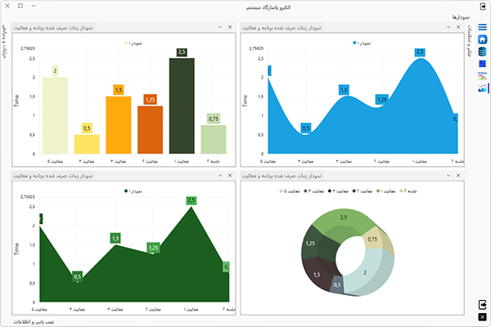The width and height of the screenshot is (491, 327).
Task: Toggle 'نمودار ۱' legend in the blue area chart
Action: click(x=363, y=43)
